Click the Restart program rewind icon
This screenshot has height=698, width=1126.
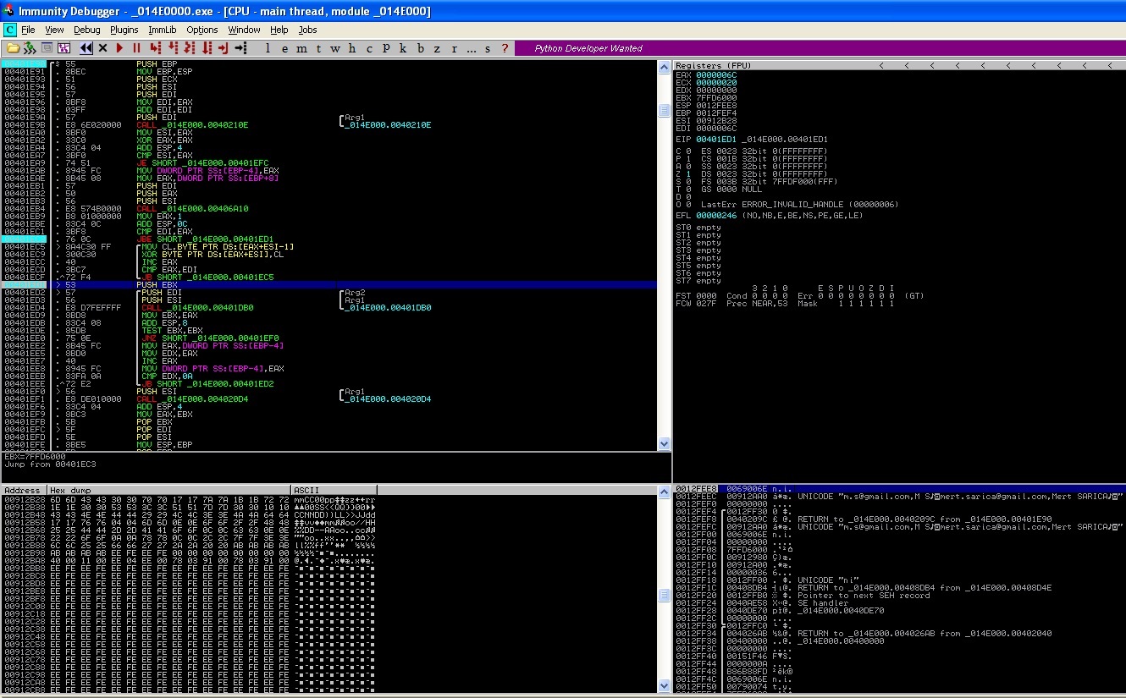[x=86, y=48]
